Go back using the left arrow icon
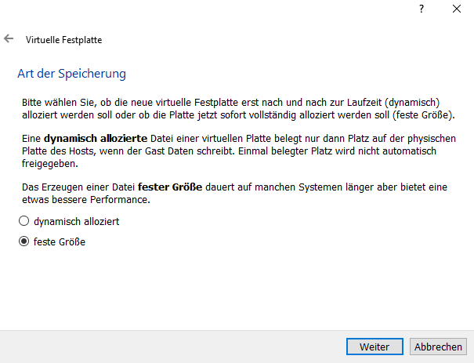The height and width of the screenshot is (363, 474). (9, 39)
